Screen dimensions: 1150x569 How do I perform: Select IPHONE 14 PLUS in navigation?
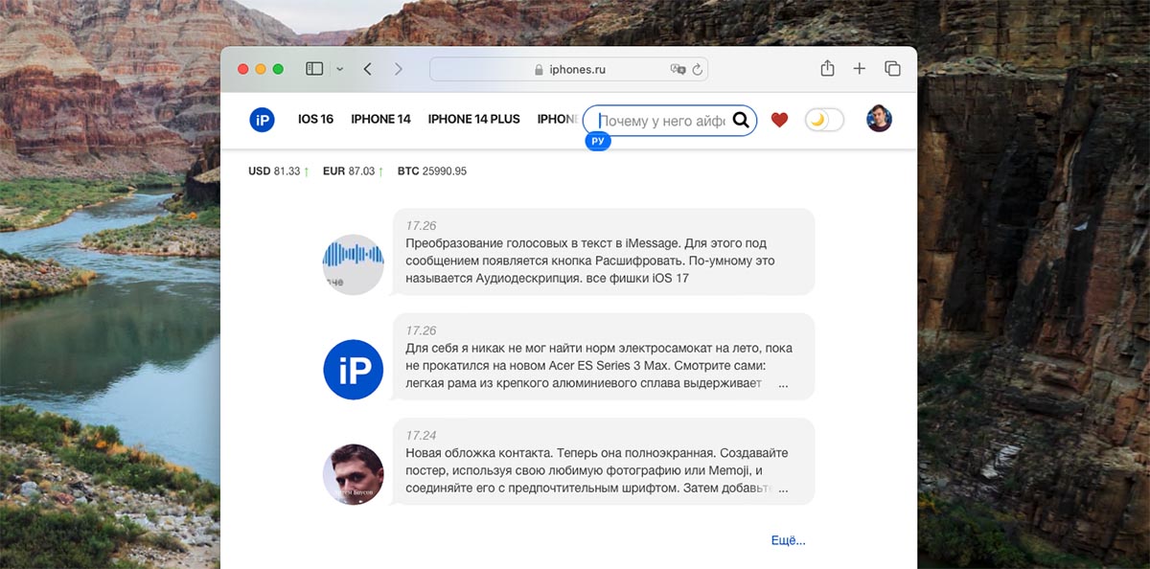(473, 120)
